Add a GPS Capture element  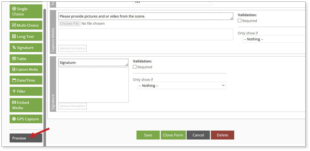pos(26,119)
